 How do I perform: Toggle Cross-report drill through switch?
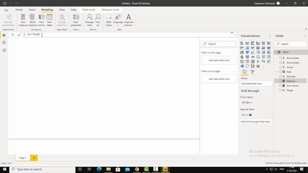tap(249, 102)
